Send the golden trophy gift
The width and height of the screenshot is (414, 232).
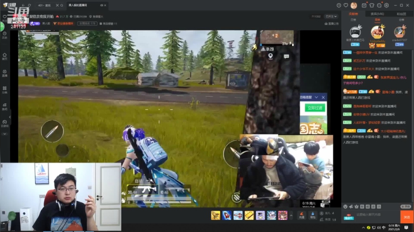point(216,215)
